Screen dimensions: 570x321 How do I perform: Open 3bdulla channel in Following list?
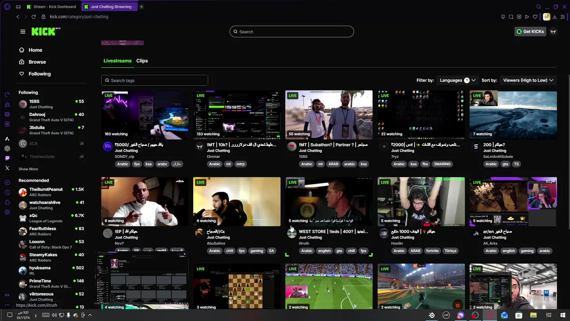pos(51,130)
